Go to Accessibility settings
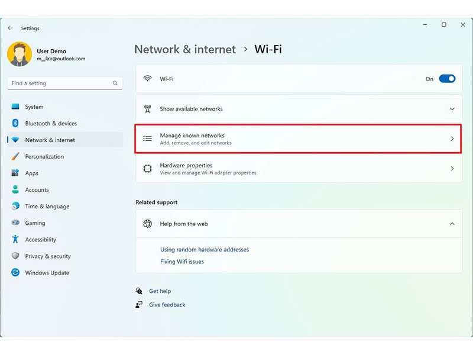The height and width of the screenshot is (355, 473). tap(65, 240)
